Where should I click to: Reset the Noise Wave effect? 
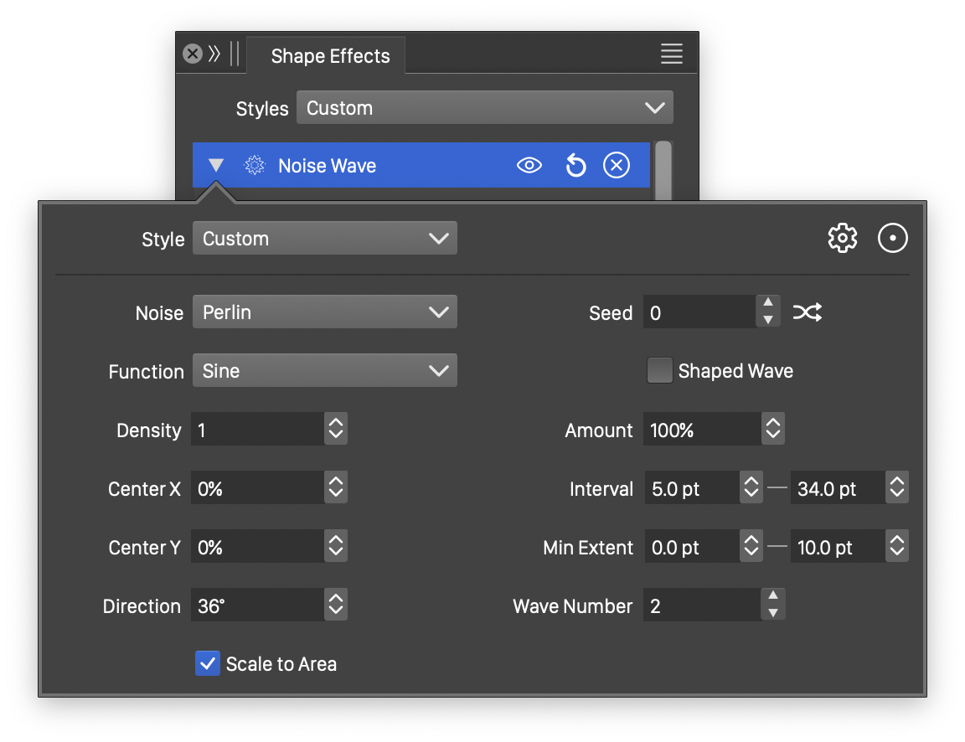point(575,166)
